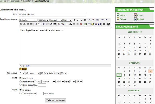Insert a special character
This screenshot has width=155, height=104.
tap(96, 24)
